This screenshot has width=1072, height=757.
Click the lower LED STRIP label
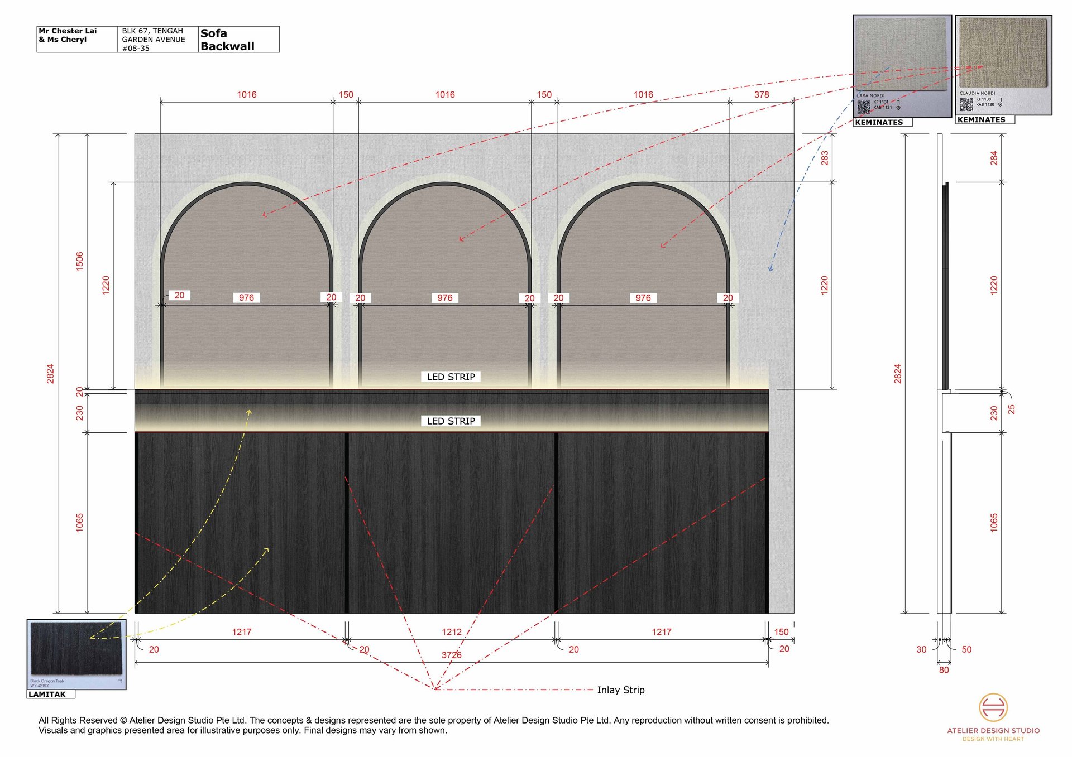point(451,421)
